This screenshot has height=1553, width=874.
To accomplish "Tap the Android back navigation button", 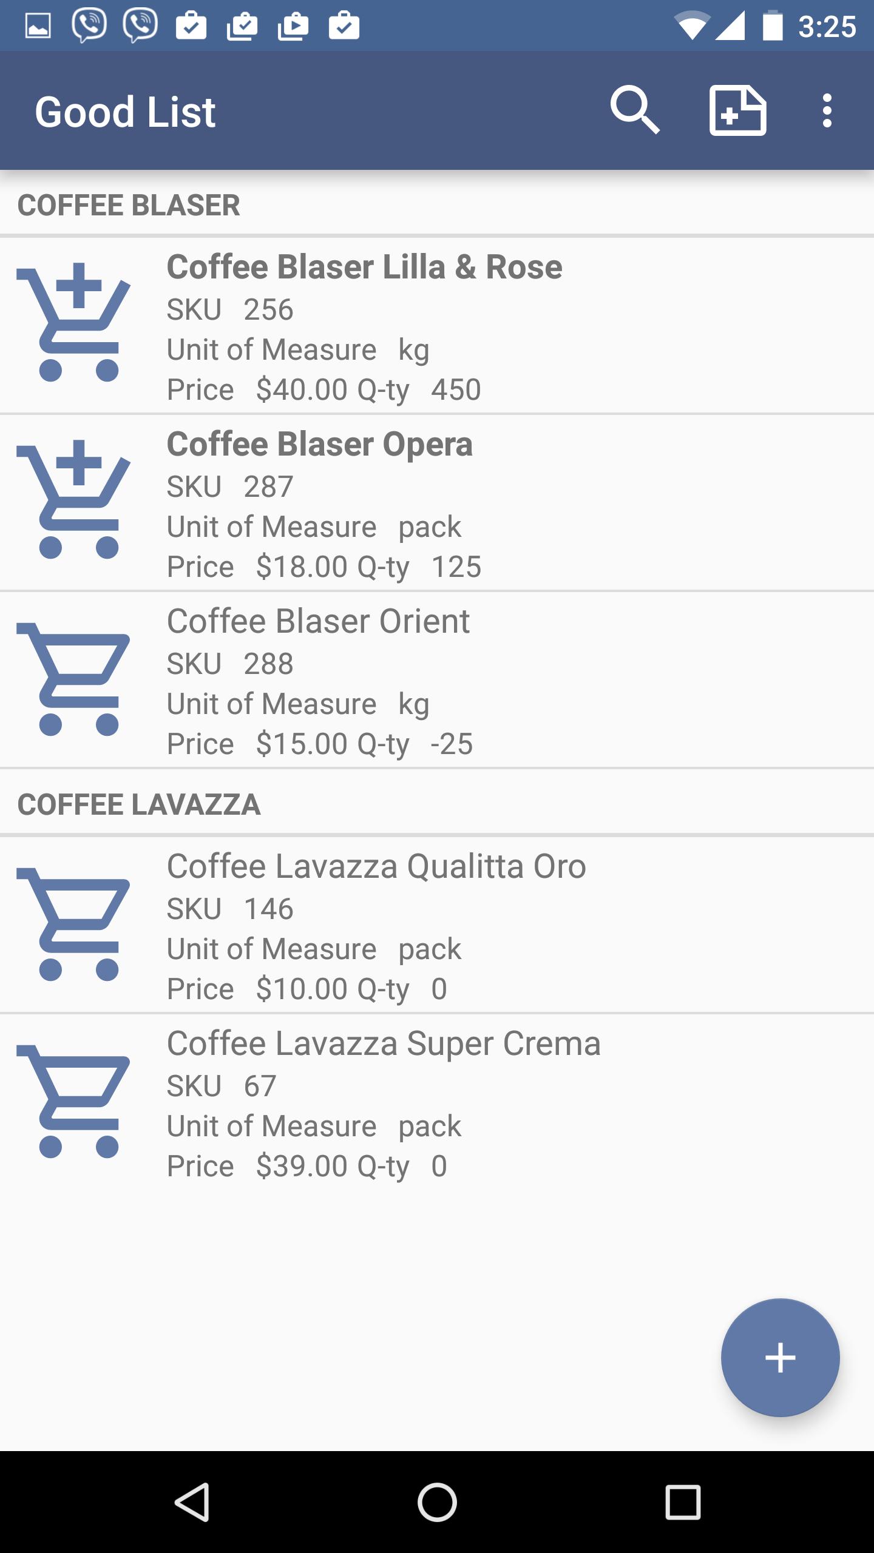I will point(193,1502).
